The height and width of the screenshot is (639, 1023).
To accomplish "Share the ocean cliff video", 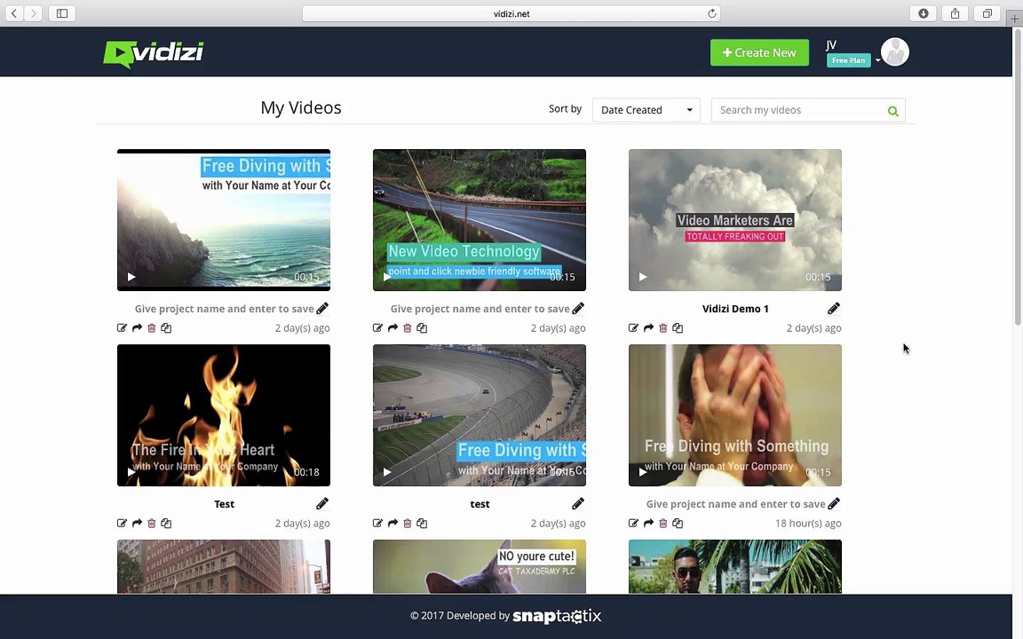I will 137,328.
